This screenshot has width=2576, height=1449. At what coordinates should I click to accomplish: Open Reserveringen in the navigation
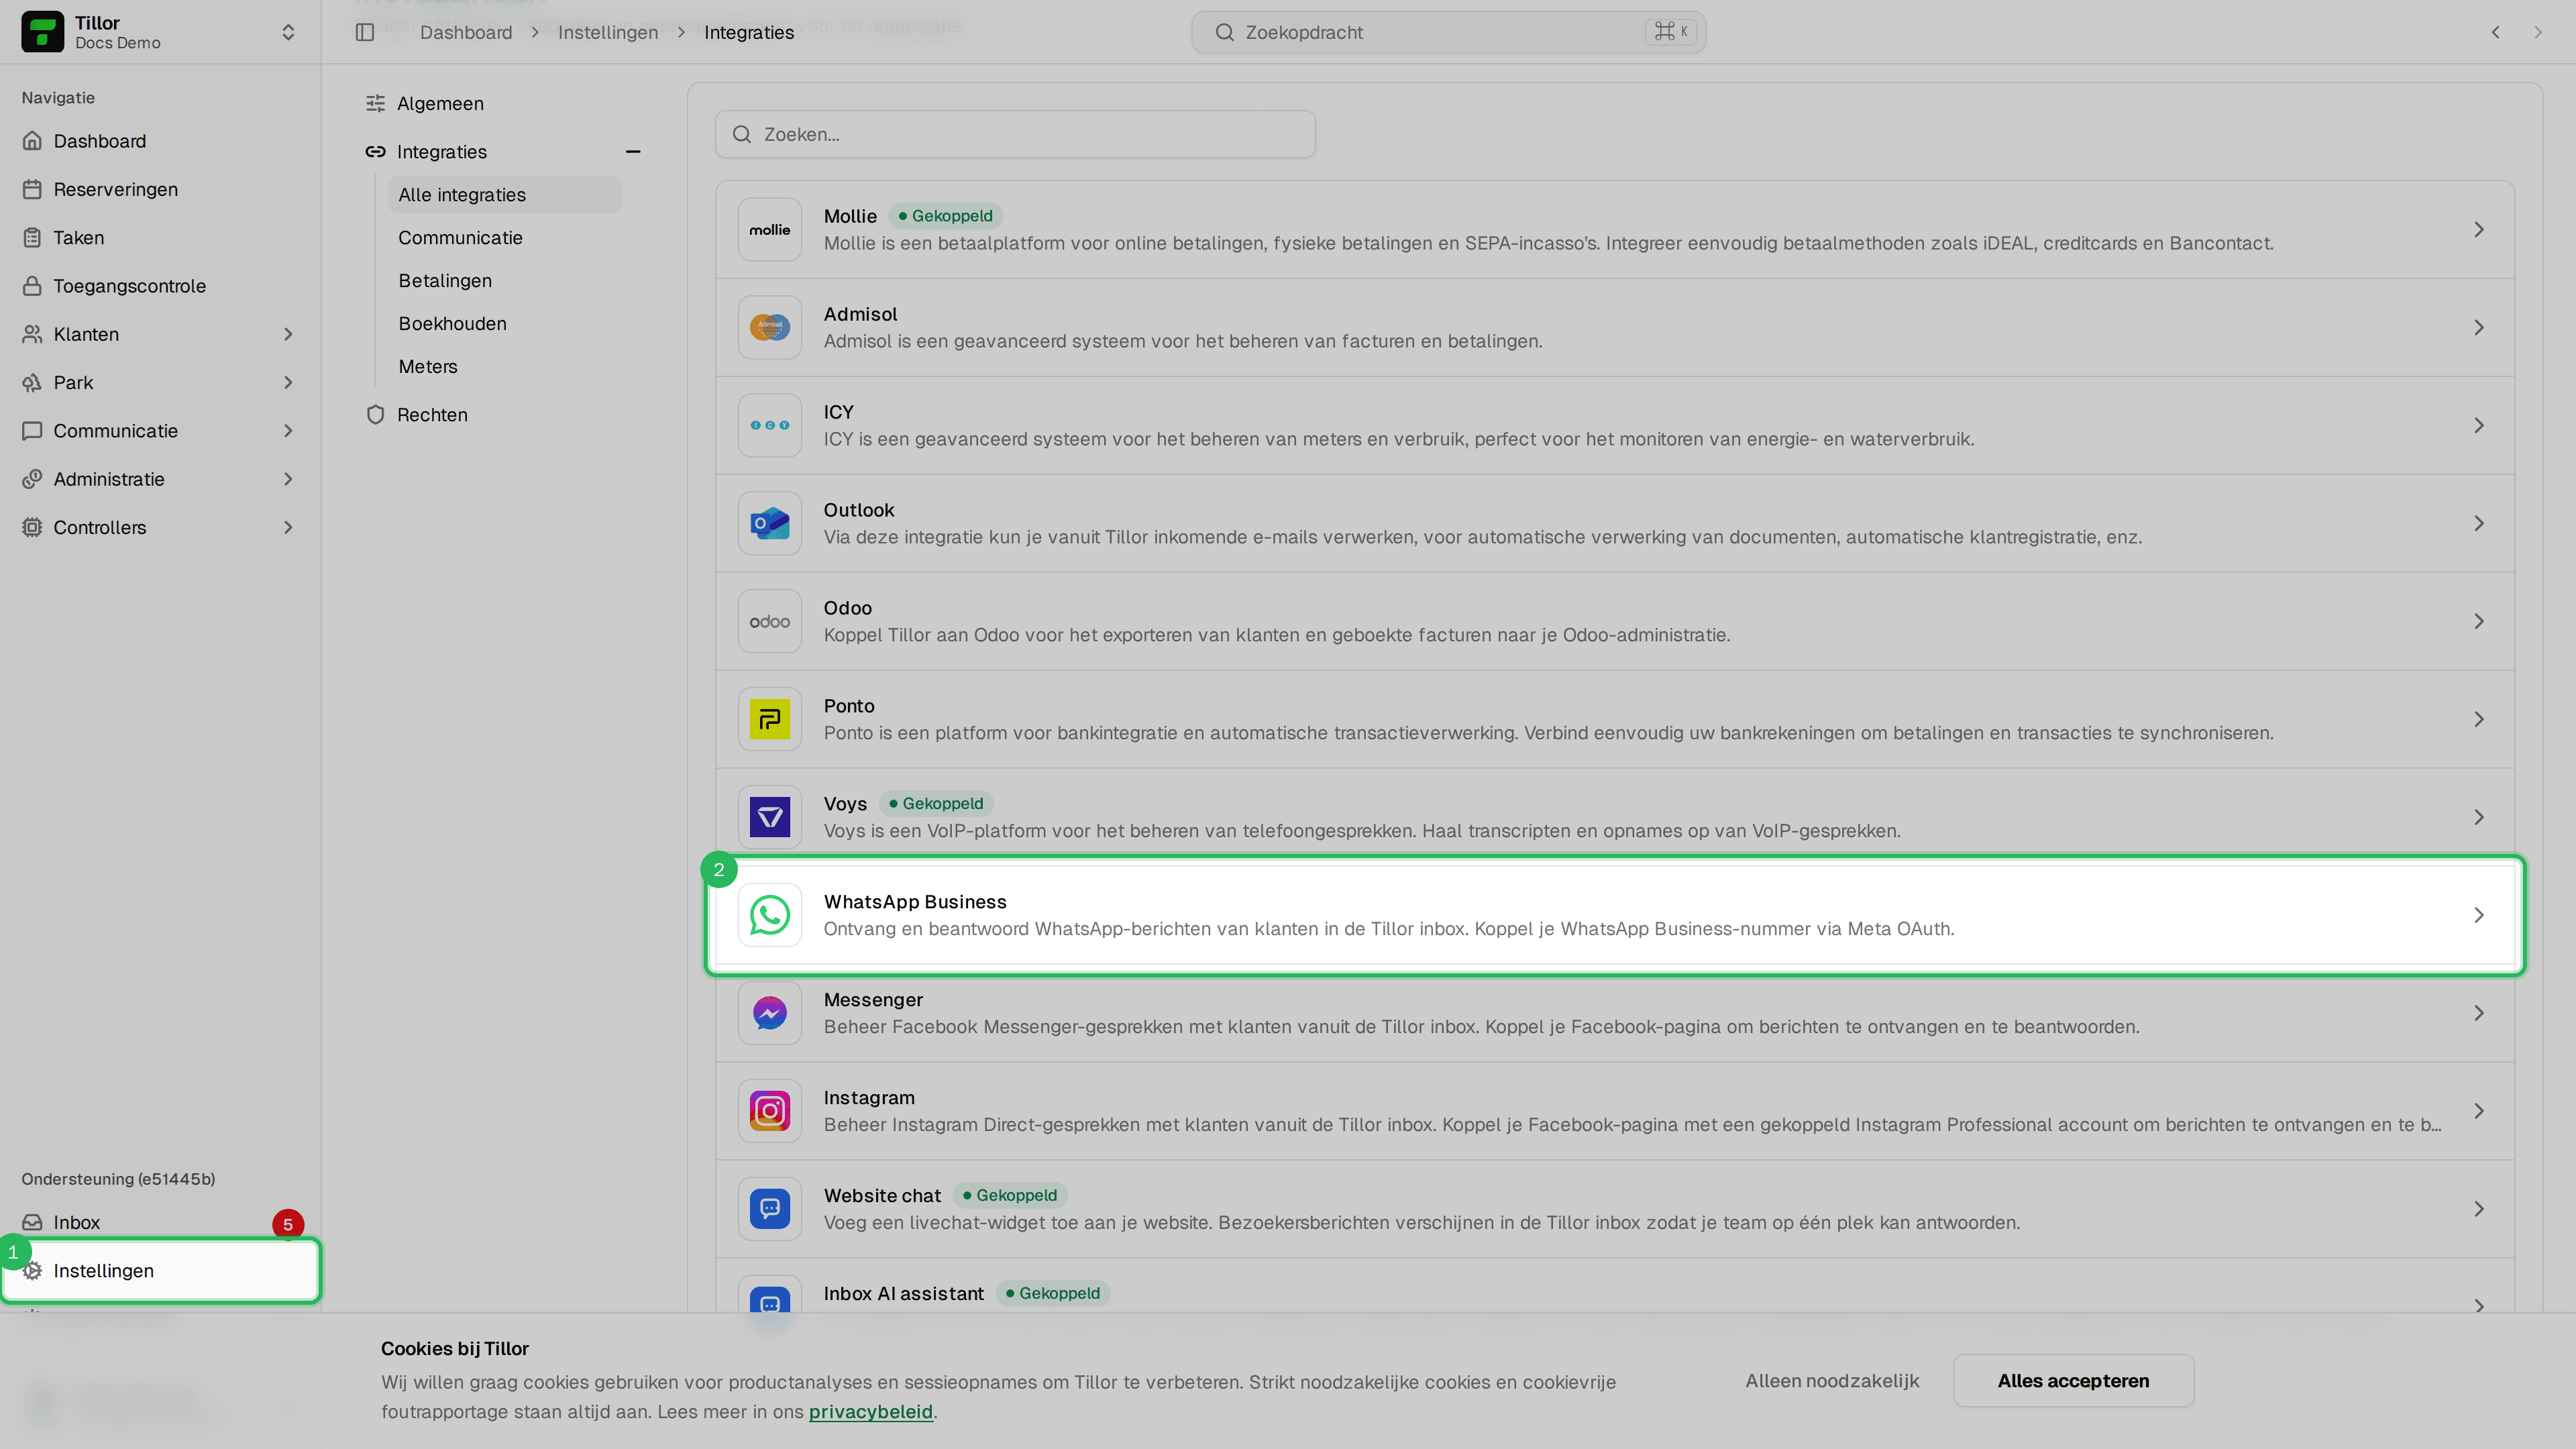click(160, 189)
